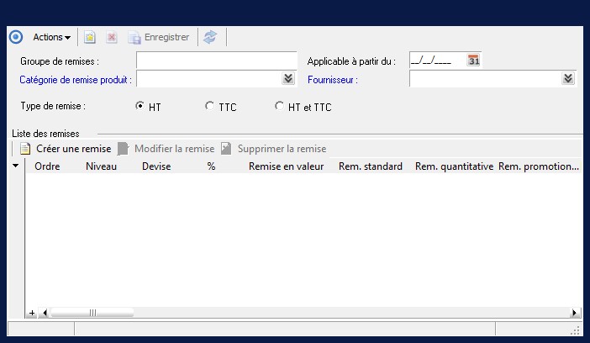Click the Rem. quantitative column header
This screenshot has height=343, width=590.
454,166
